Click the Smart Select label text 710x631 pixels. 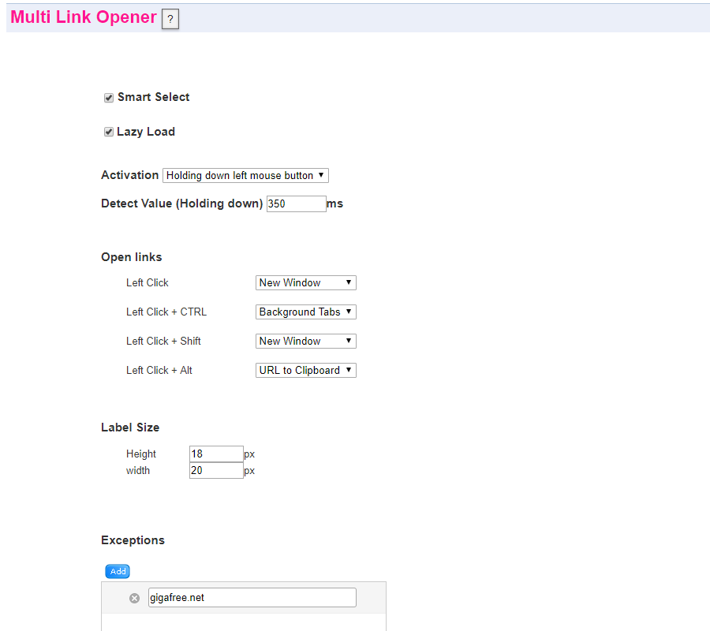click(x=154, y=97)
